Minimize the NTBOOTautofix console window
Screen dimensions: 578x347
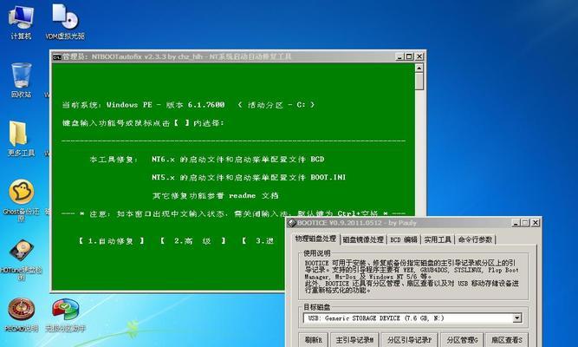tap(400, 56)
